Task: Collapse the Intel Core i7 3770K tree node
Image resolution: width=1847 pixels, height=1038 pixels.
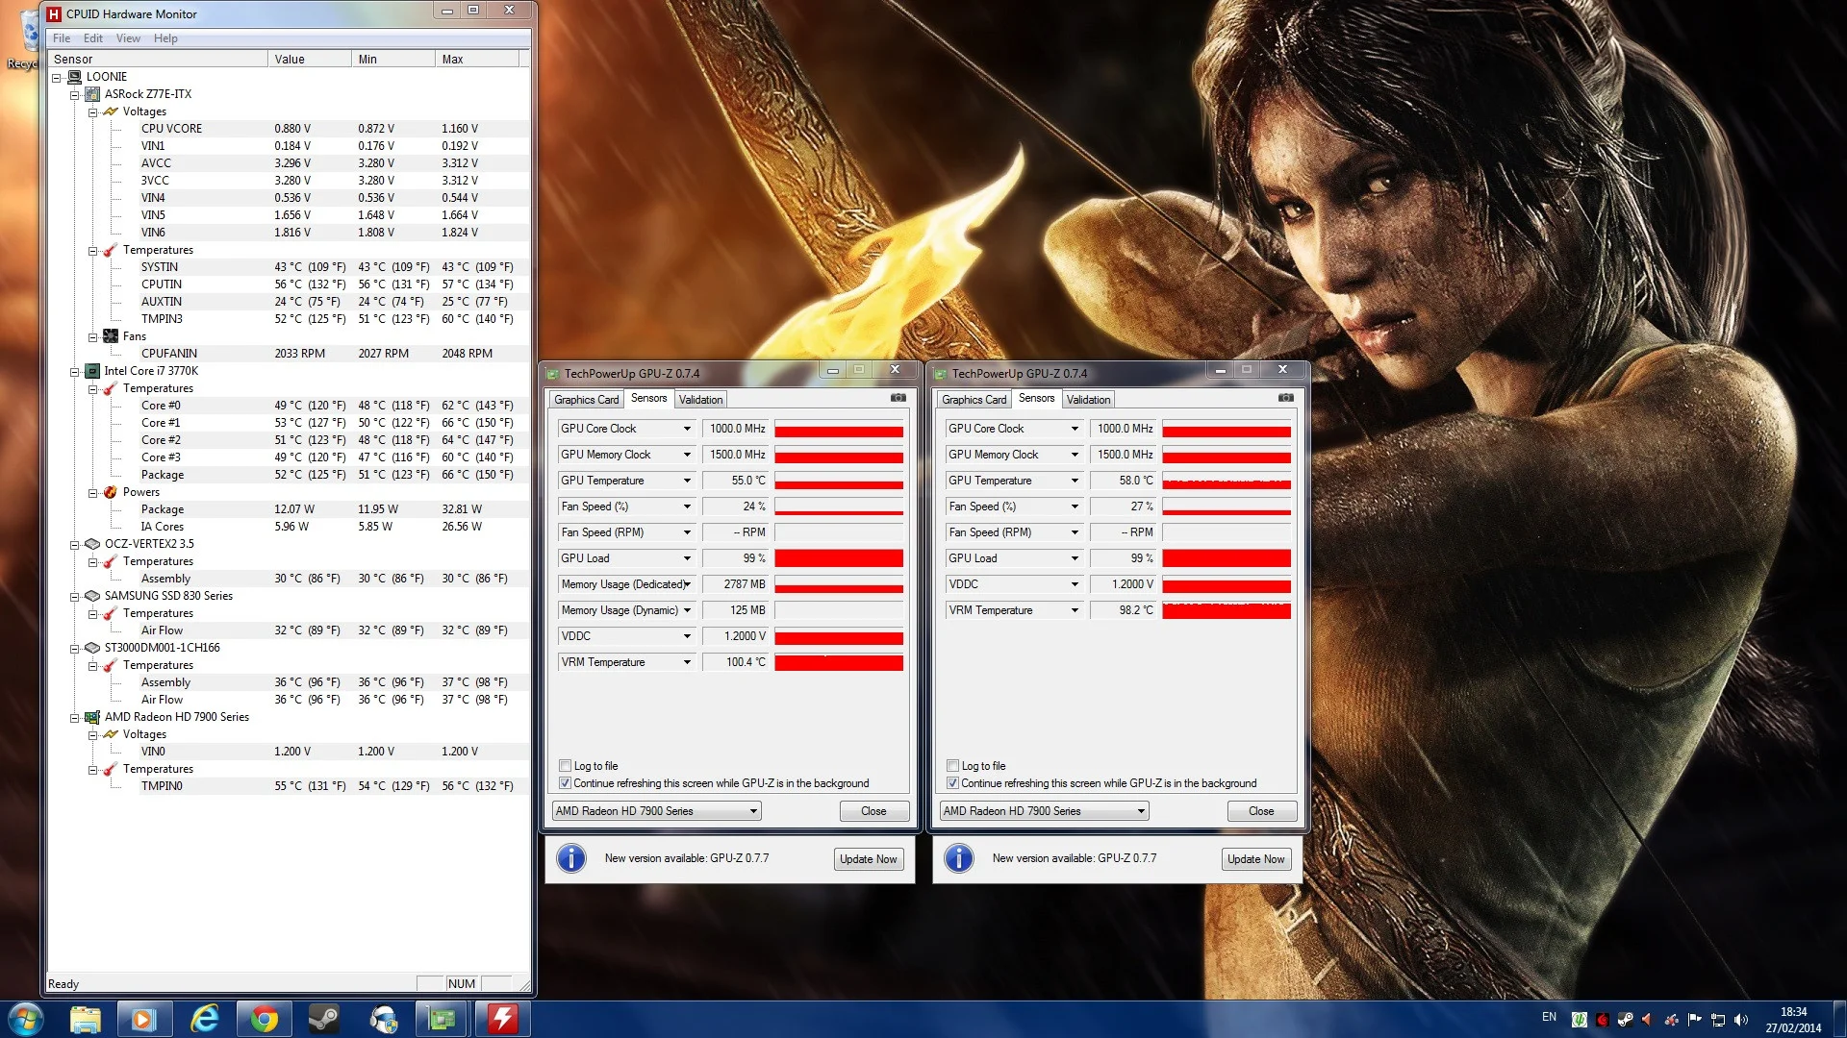Action: pyautogui.click(x=75, y=371)
